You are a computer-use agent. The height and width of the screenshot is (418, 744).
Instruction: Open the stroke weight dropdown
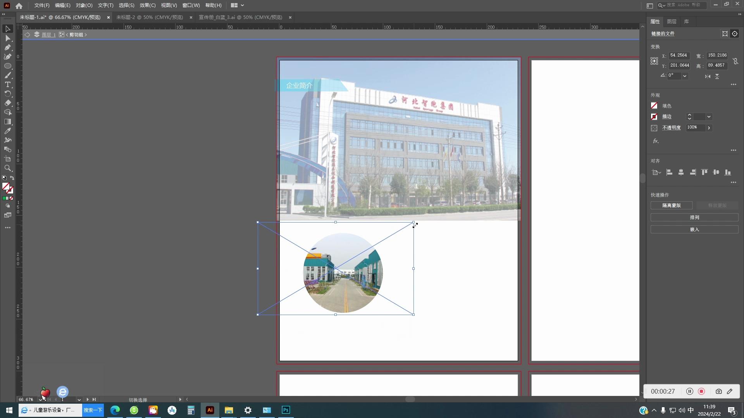709,117
